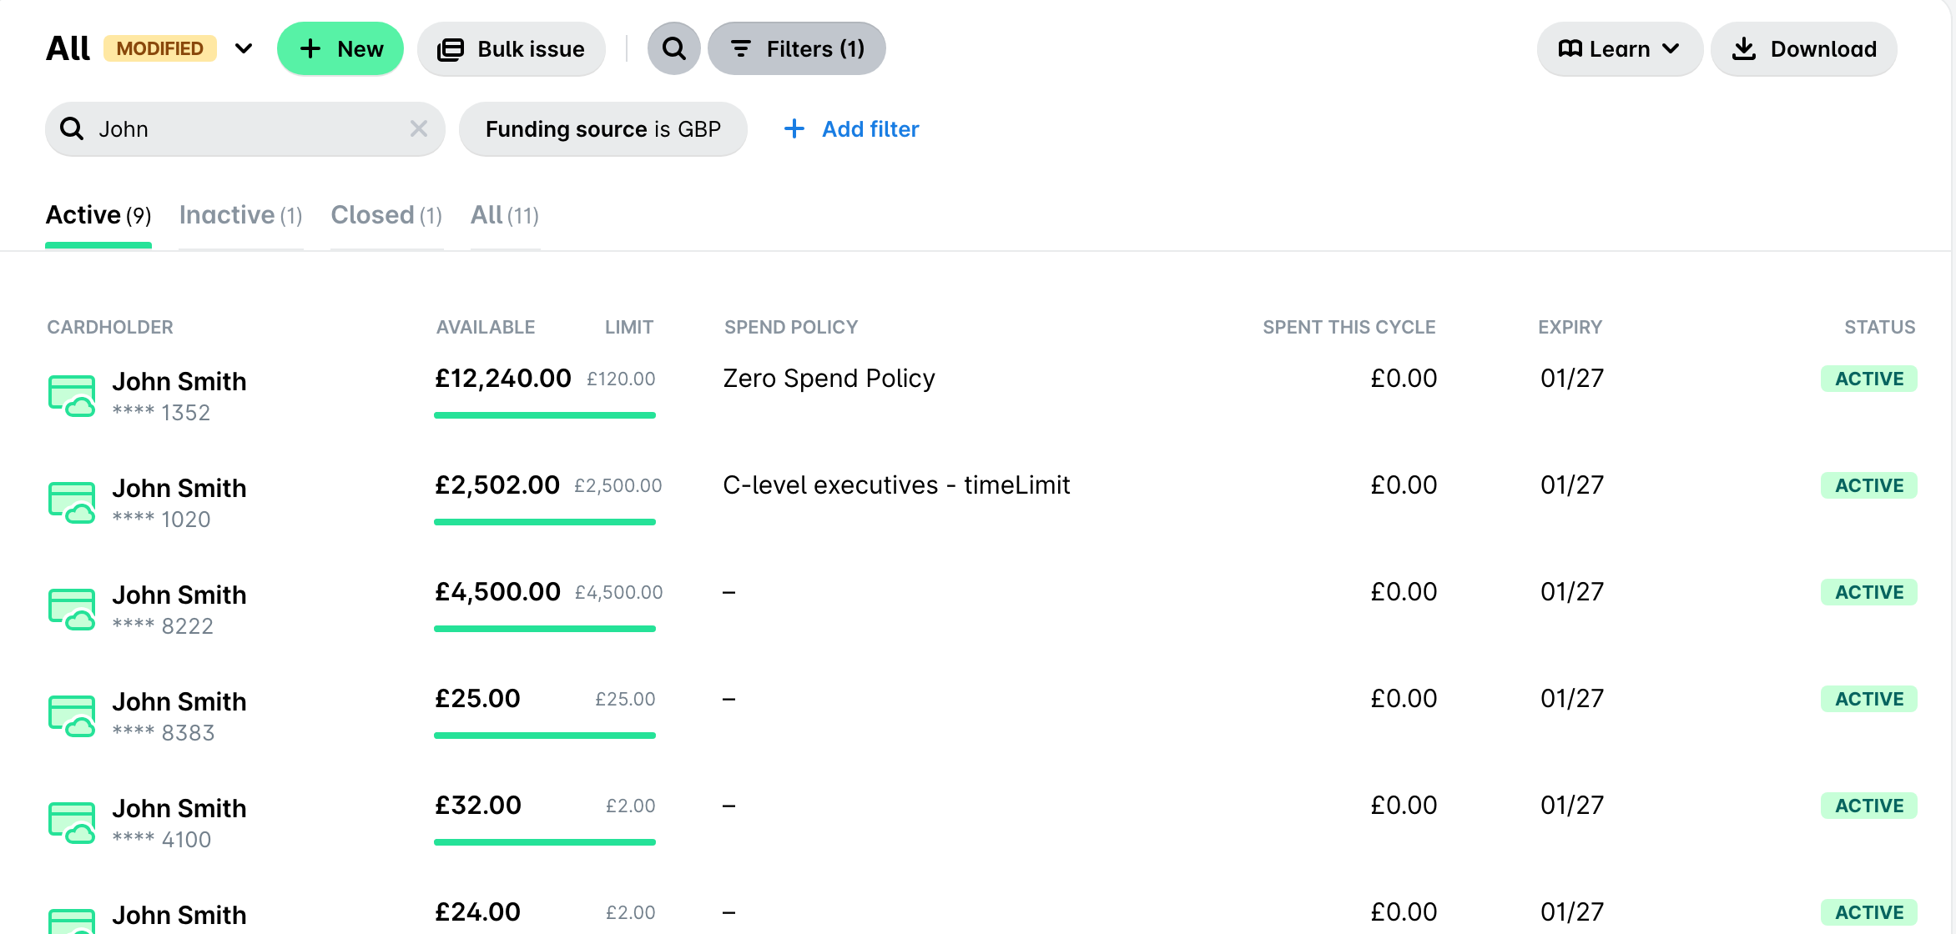
Task: Select the **** 8222 card number
Action: pos(163,626)
